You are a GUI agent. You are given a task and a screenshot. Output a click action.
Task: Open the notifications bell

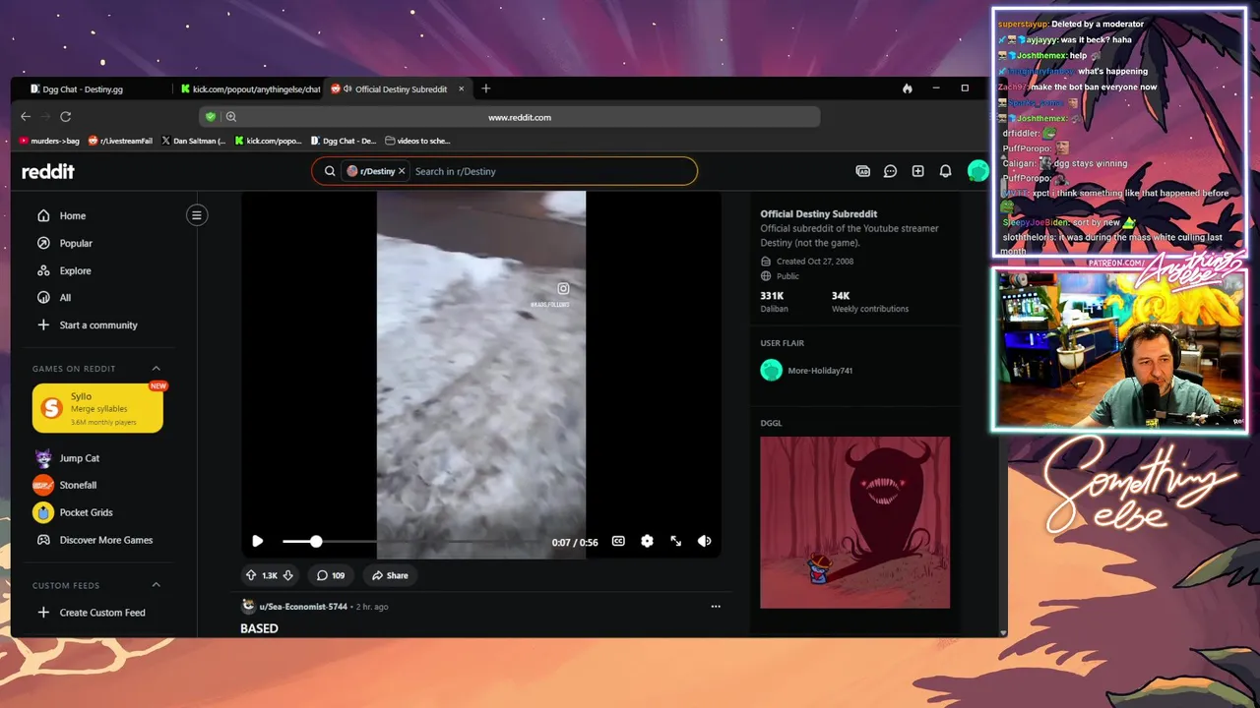click(945, 171)
